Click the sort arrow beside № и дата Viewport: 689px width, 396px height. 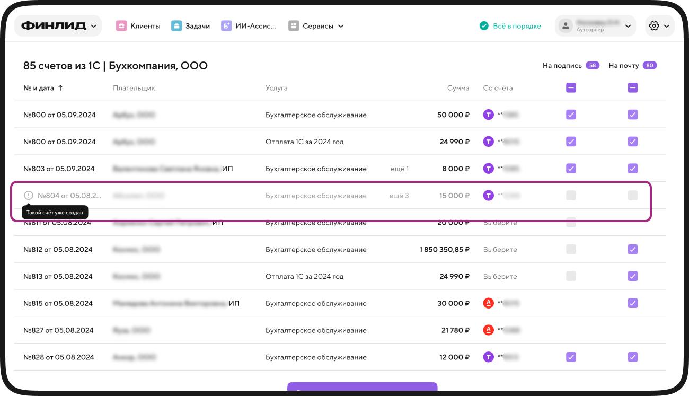pos(60,88)
